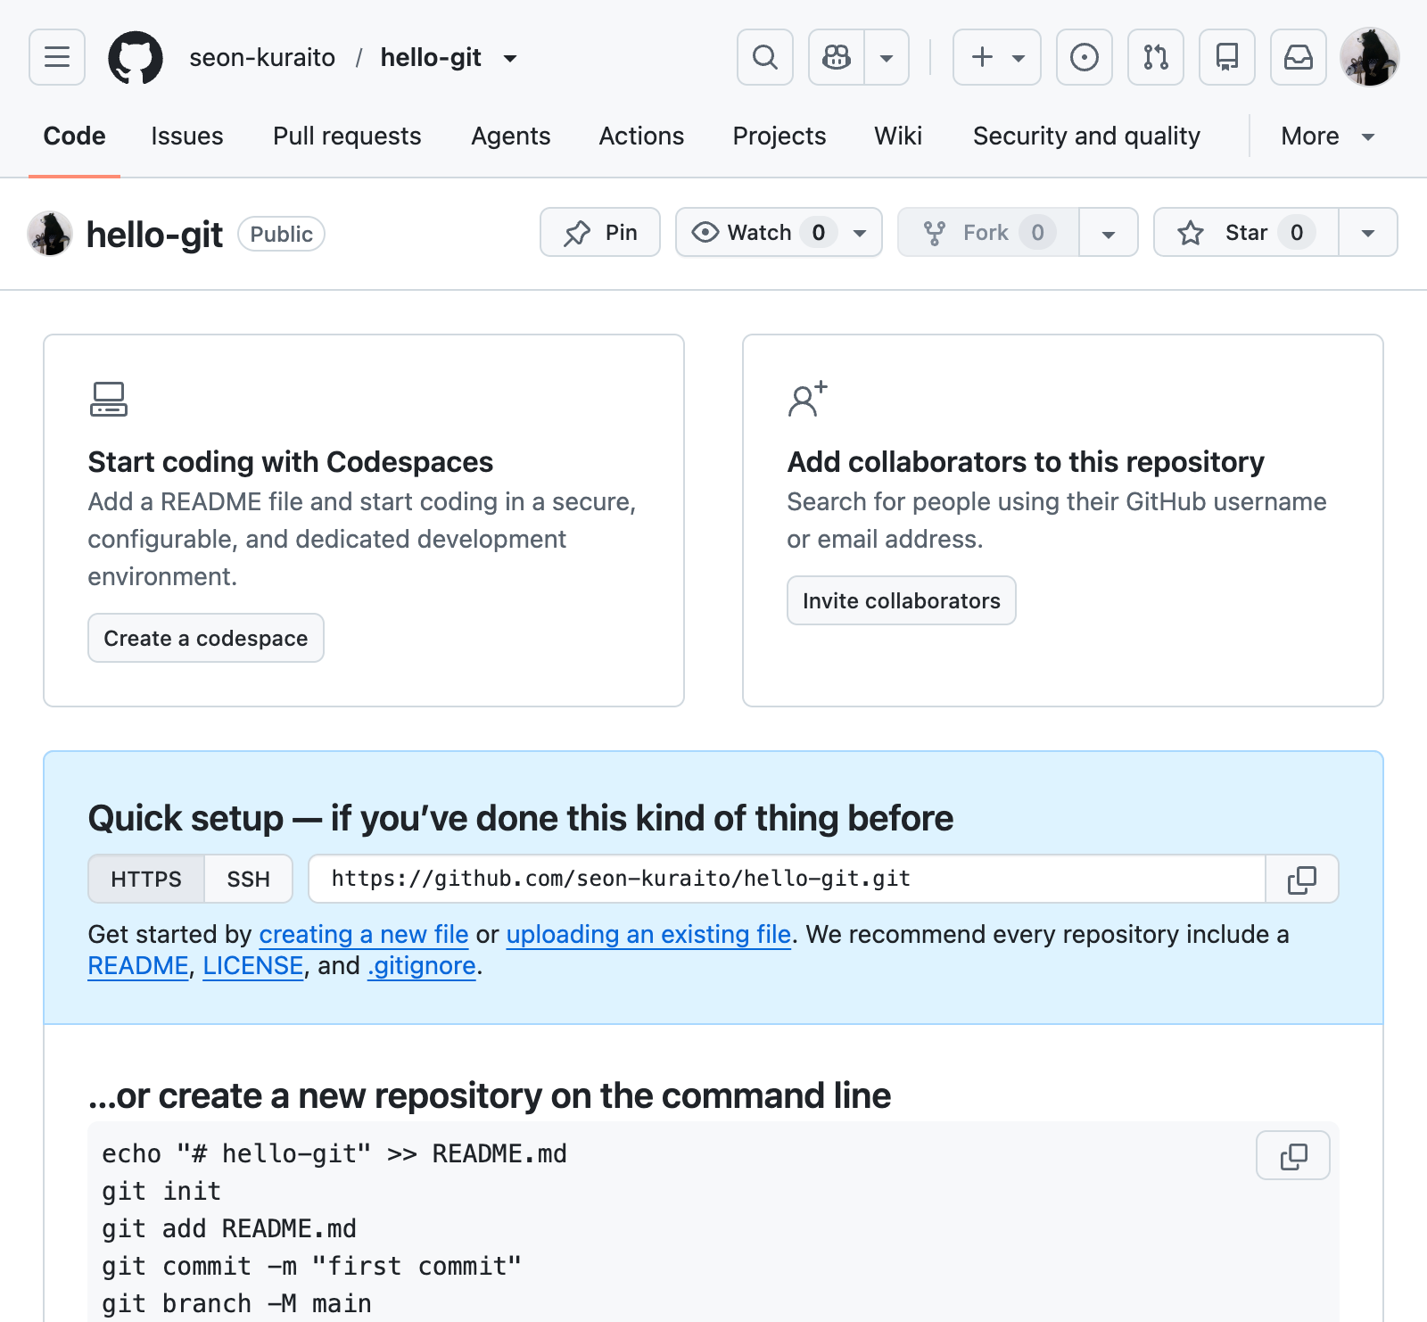The height and width of the screenshot is (1322, 1427).
Task: Select the HTTPS clone option
Action: [146, 879]
